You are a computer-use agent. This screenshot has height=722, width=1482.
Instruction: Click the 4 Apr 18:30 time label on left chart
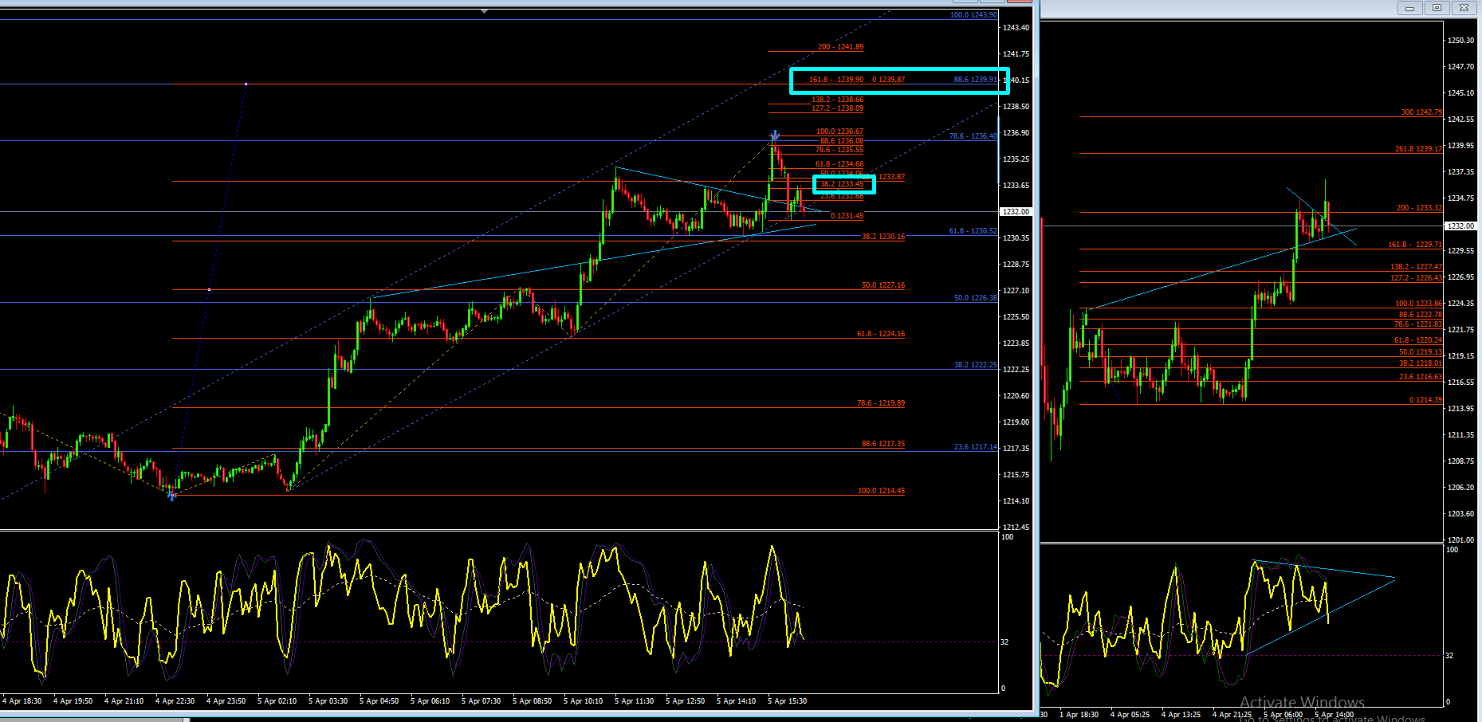(x=22, y=701)
